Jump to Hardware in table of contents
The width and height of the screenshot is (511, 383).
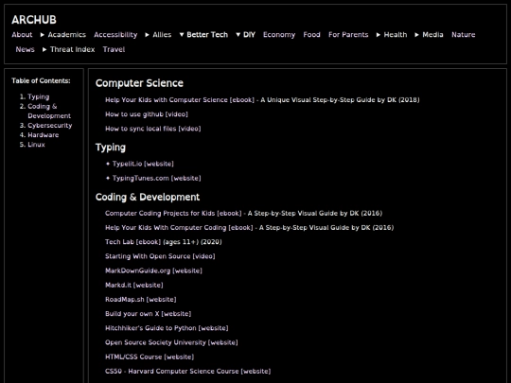[x=44, y=135]
